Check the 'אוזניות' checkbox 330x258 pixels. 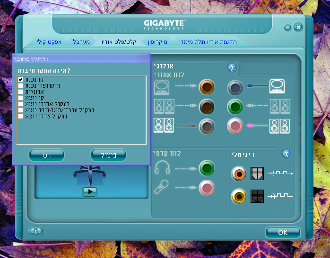20,92
